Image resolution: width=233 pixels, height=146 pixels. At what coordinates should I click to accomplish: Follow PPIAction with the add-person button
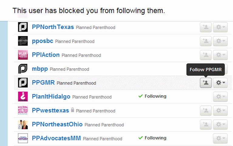[x=206, y=55]
